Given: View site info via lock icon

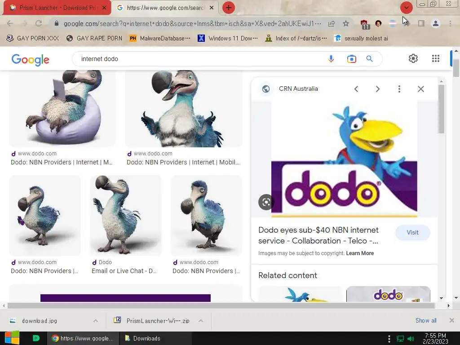Looking at the screenshot, I should coord(57,23).
